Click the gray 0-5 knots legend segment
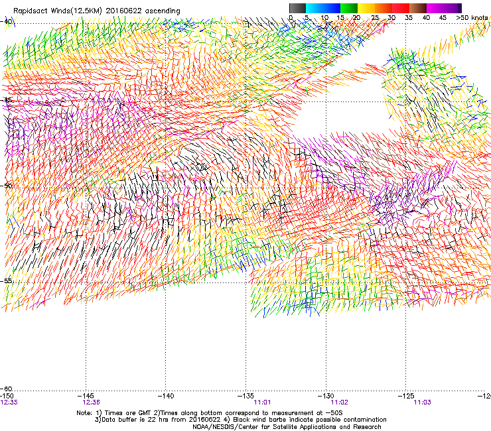This screenshot has height=431, width=491. [x=297, y=8]
